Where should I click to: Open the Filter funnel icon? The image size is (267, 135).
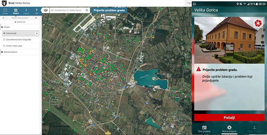pyautogui.click(x=37, y=11)
